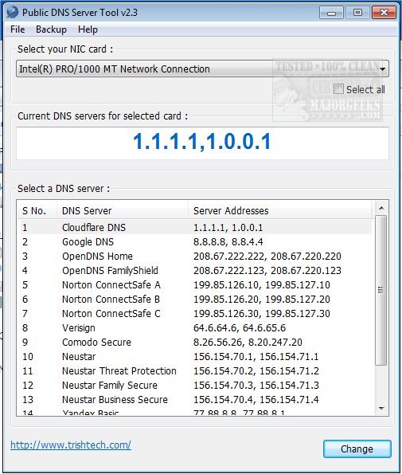402x474 pixels.
Task: Click the Public DNS Server Tool app icon
Action: coord(13,12)
